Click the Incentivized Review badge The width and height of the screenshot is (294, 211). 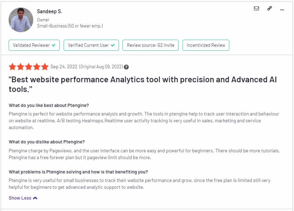(206, 45)
